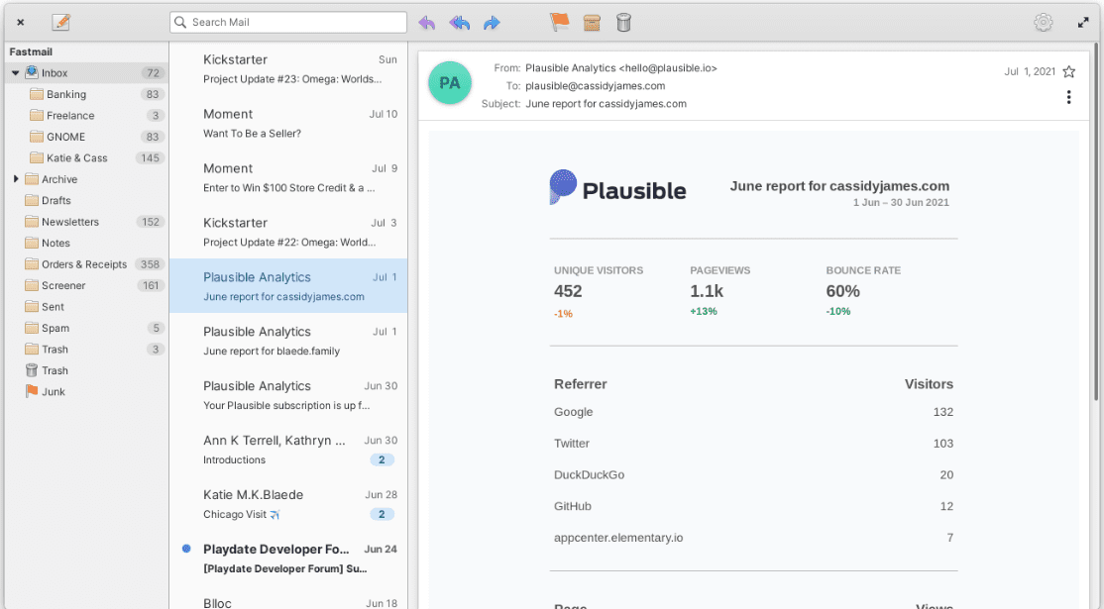Open the settings gear menu
The width and height of the screenshot is (1104, 609).
tap(1043, 23)
